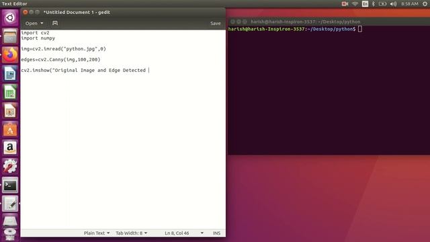Open LibreOffice Impress from the launcher
The height and width of the screenshot is (242, 430).
[x=10, y=110]
